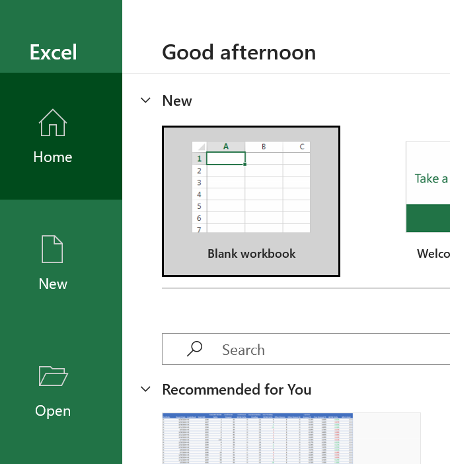The height and width of the screenshot is (464, 450).
Task: Open the folder icon labeled Open
Action: click(54, 376)
